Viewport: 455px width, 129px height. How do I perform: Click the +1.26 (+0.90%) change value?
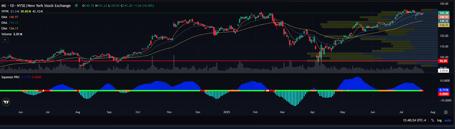click(144, 5)
